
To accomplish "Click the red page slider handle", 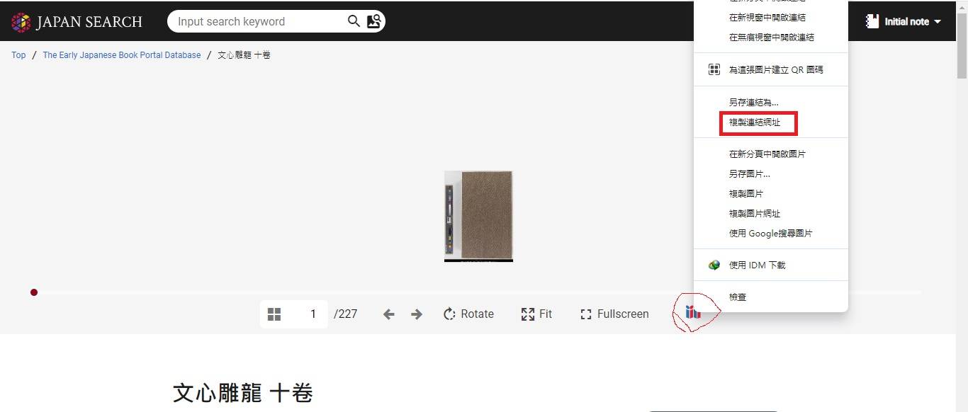I will [34, 292].
